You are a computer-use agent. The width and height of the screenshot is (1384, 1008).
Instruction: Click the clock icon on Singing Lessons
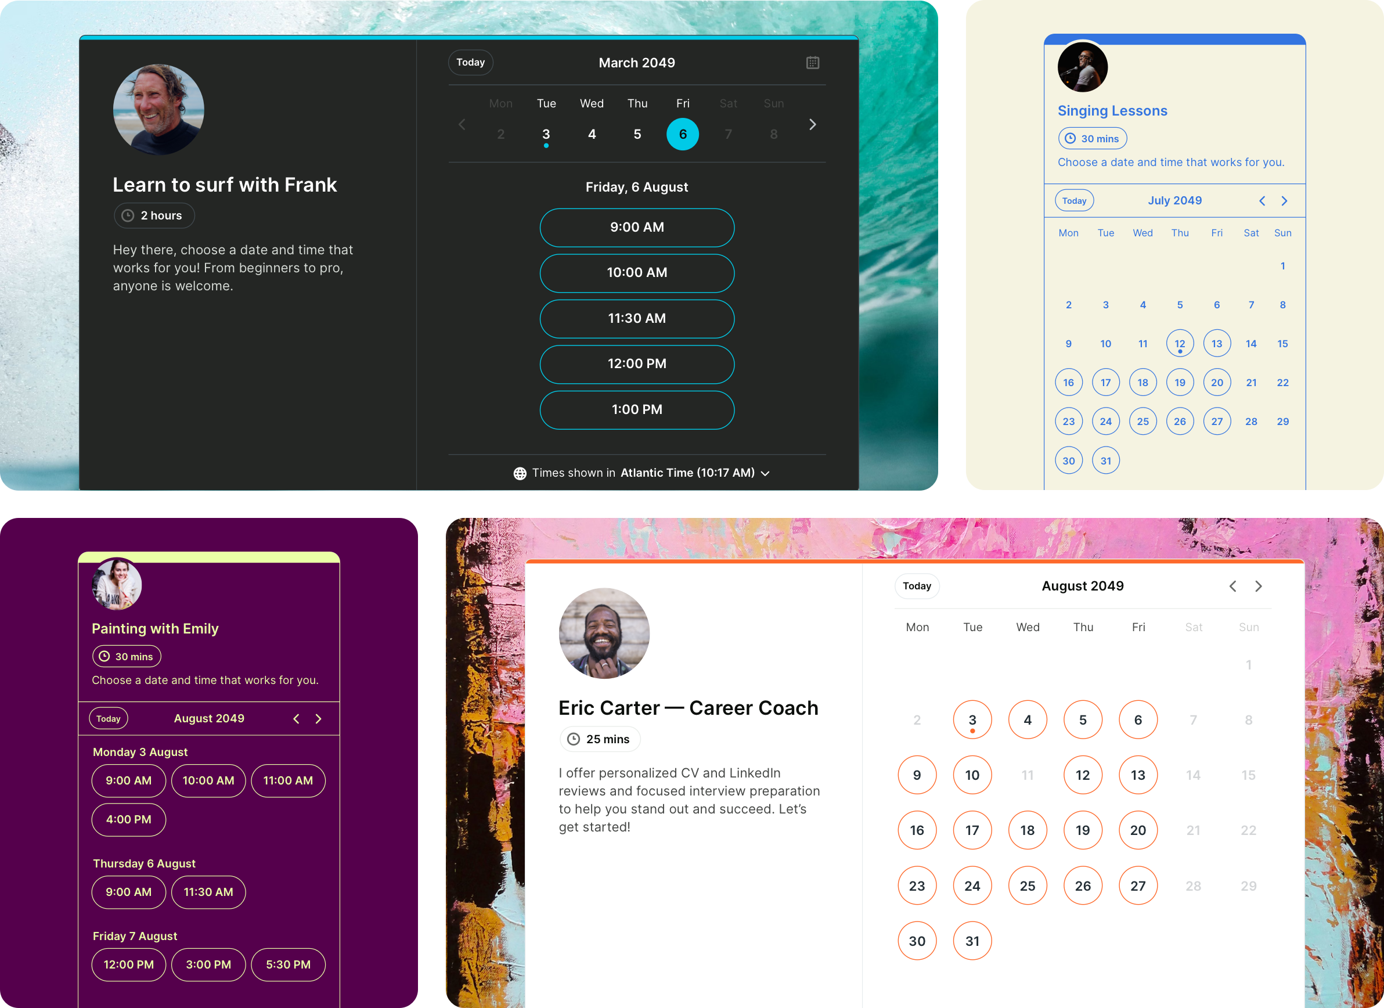pyautogui.click(x=1071, y=138)
